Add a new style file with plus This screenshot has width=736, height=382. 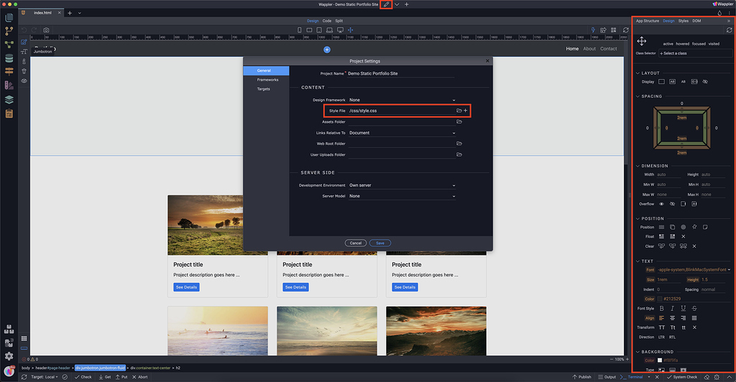[x=466, y=111]
